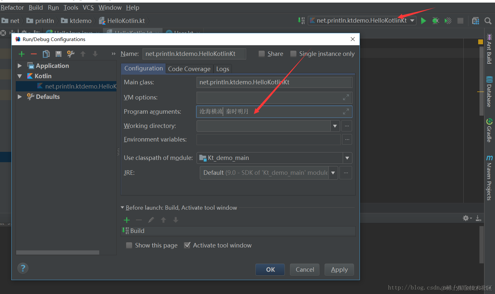
Task: Open the Tools menu
Action: (71, 7)
